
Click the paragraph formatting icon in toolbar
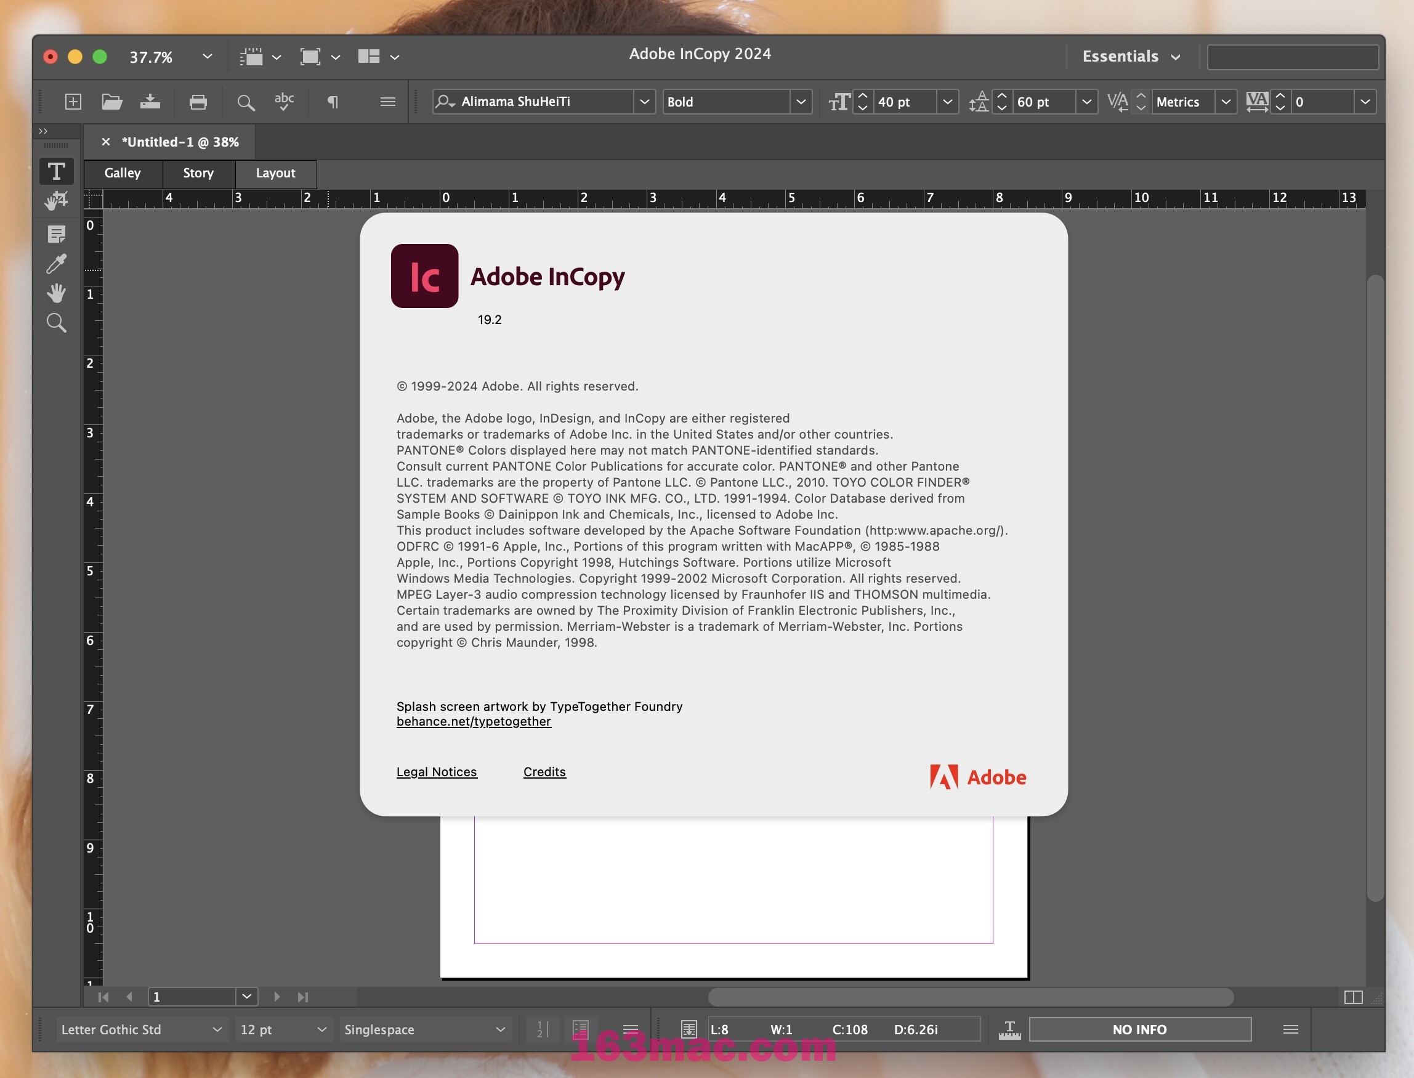pos(331,102)
